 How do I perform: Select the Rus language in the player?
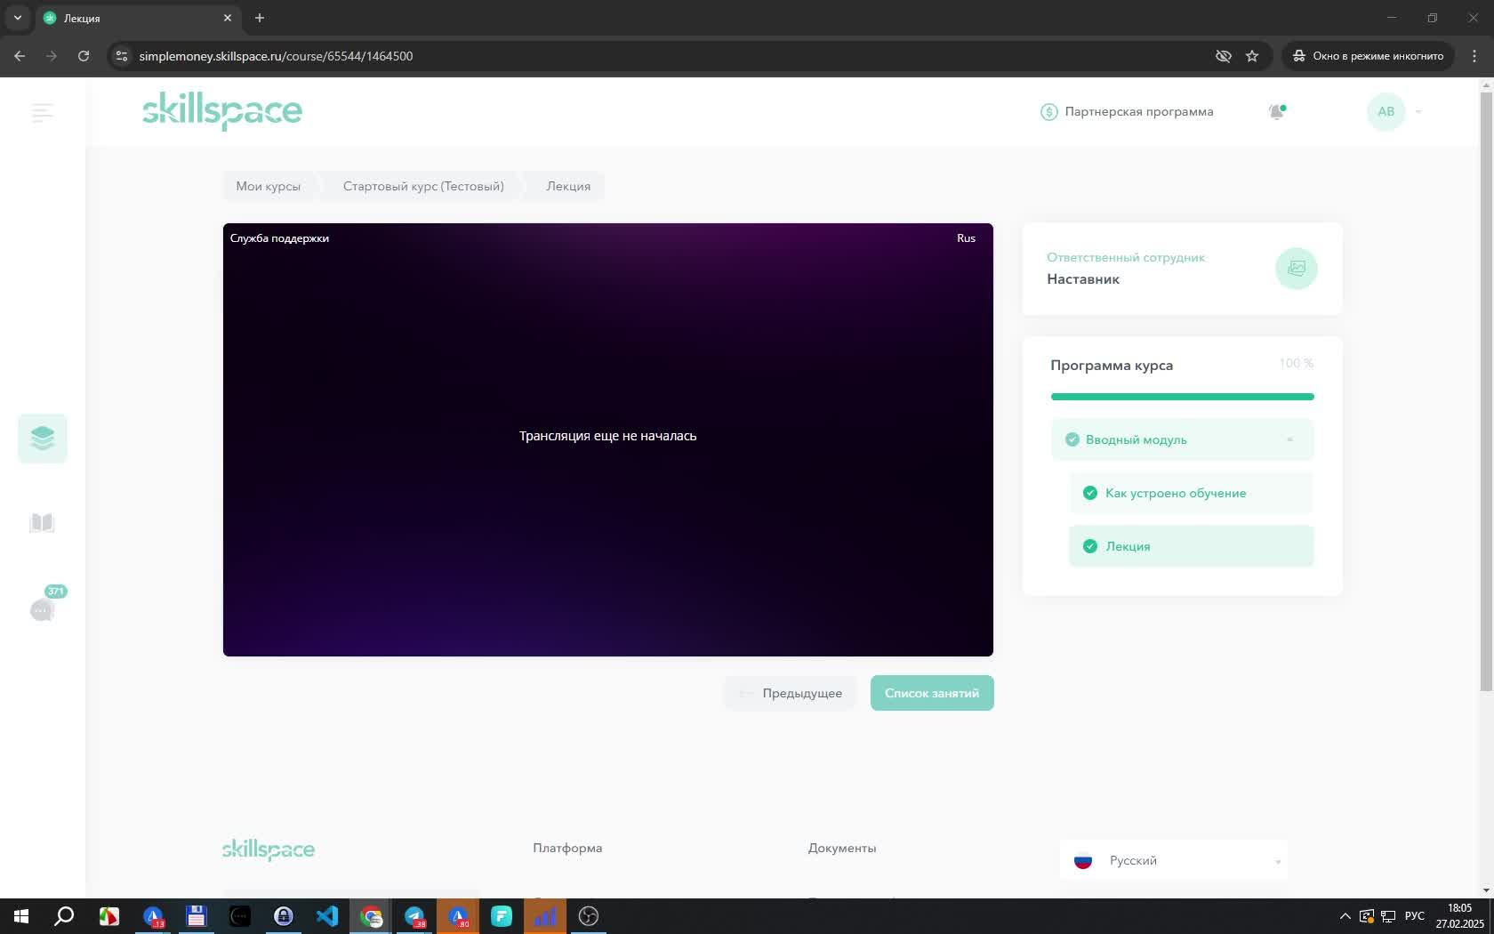[966, 238]
